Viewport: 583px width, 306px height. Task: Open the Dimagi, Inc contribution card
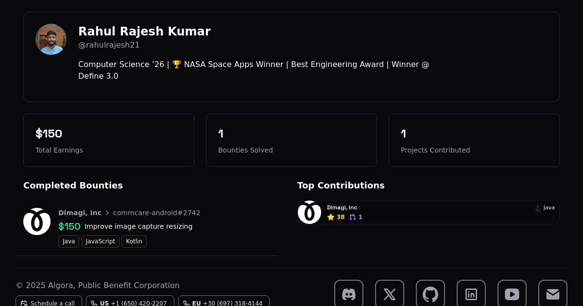pos(428,212)
